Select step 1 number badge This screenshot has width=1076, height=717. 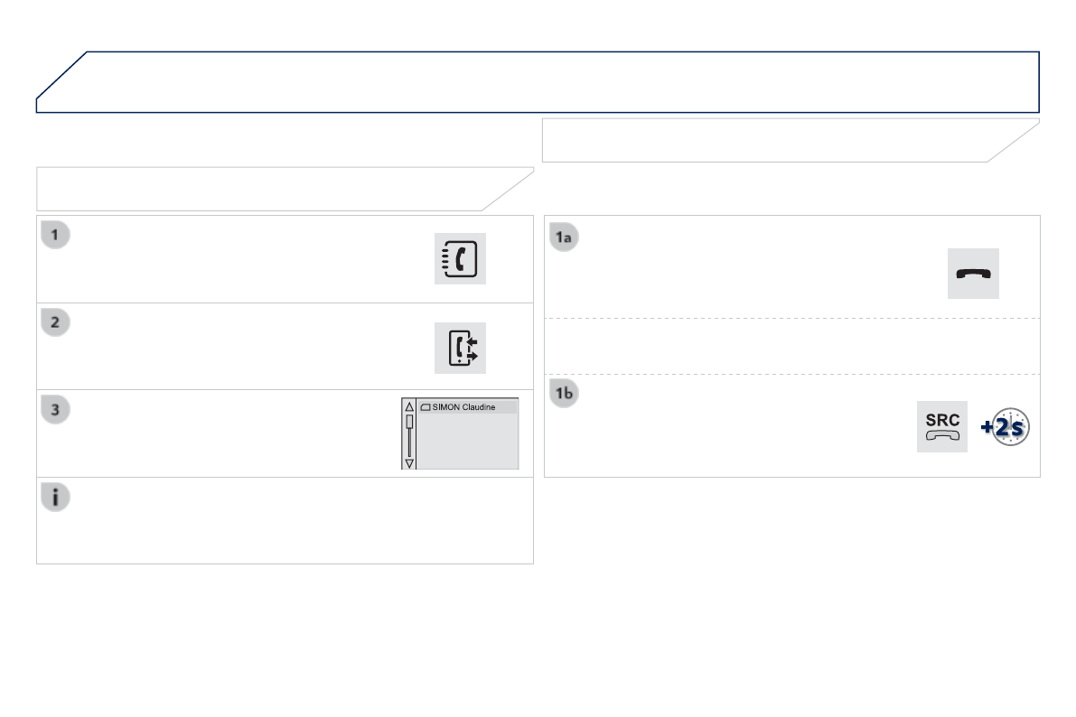pyautogui.click(x=56, y=235)
